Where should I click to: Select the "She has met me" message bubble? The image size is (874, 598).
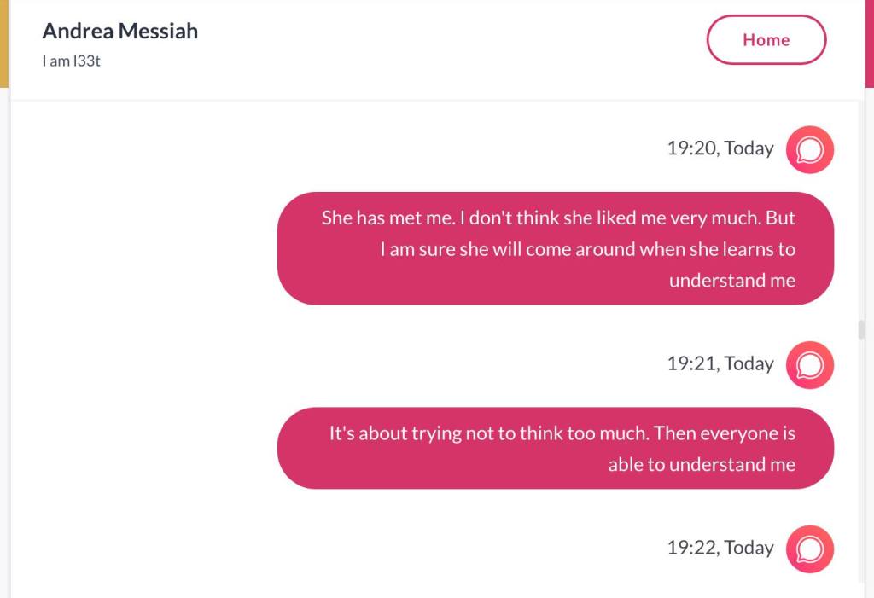tap(555, 248)
